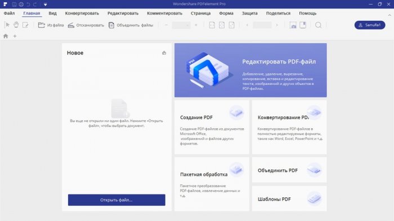Click the snapshot camera icon
The image size is (394, 221).
tap(293, 25)
